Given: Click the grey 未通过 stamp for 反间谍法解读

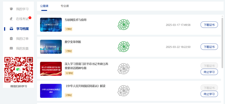Looking at the screenshot, I should click(124, 91).
